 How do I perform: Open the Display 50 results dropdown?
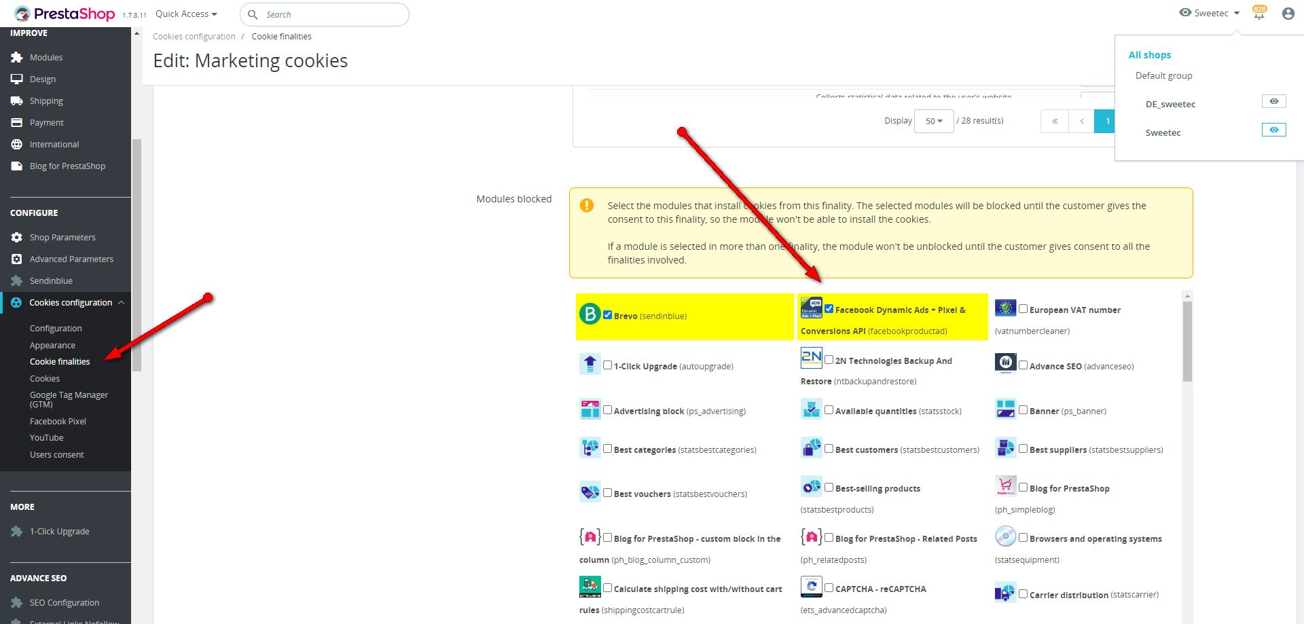[x=934, y=121]
